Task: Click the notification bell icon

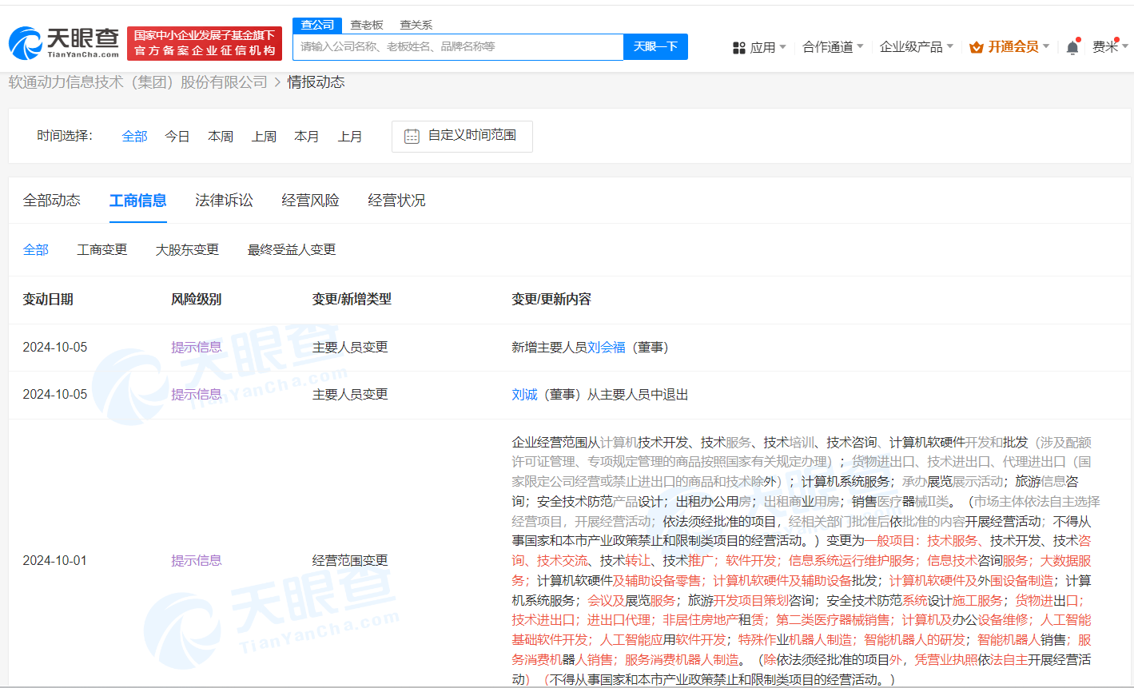Action: [x=1072, y=47]
